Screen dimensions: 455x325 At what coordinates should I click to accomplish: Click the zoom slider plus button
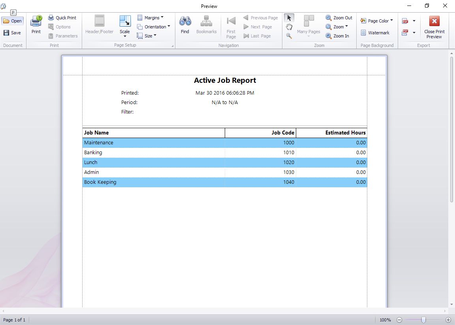tap(448, 320)
